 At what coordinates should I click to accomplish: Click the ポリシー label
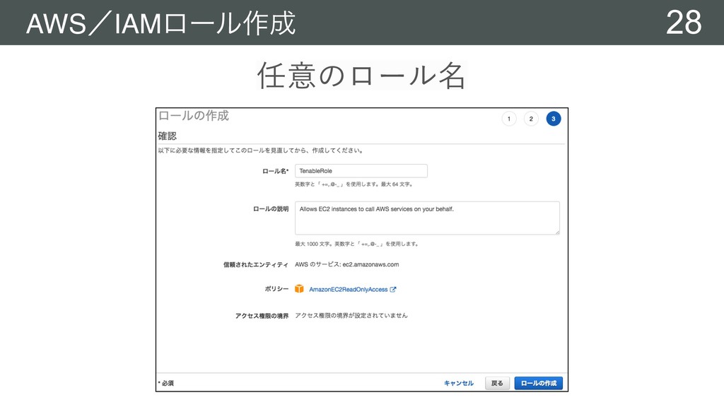(276, 289)
